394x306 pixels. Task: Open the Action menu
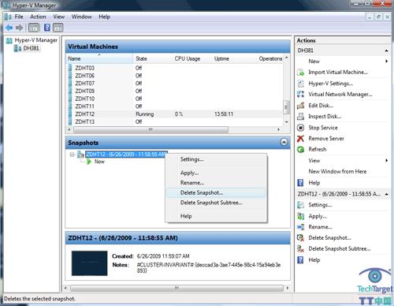[38, 17]
